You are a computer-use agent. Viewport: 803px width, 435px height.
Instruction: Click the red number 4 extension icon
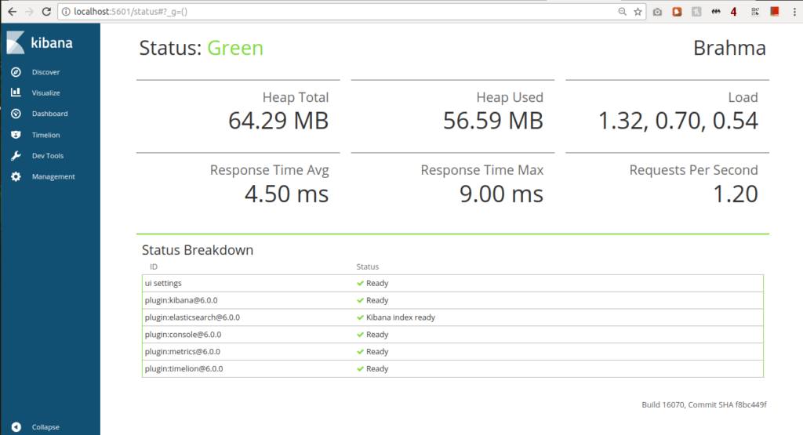(x=733, y=11)
